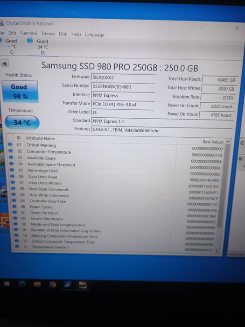
Task: Open the Help menu
Action: point(76,35)
